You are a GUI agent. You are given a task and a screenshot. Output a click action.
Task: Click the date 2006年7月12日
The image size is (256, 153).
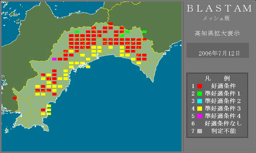coord(219,53)
